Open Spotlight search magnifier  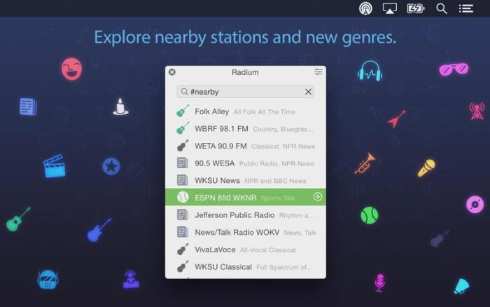pos(441,9)
